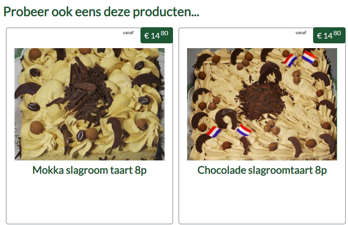Click the 'vanaf' label on the Chocolade card
The width and height of the screenshot is (348, 225).
click(x=301, y=33)
